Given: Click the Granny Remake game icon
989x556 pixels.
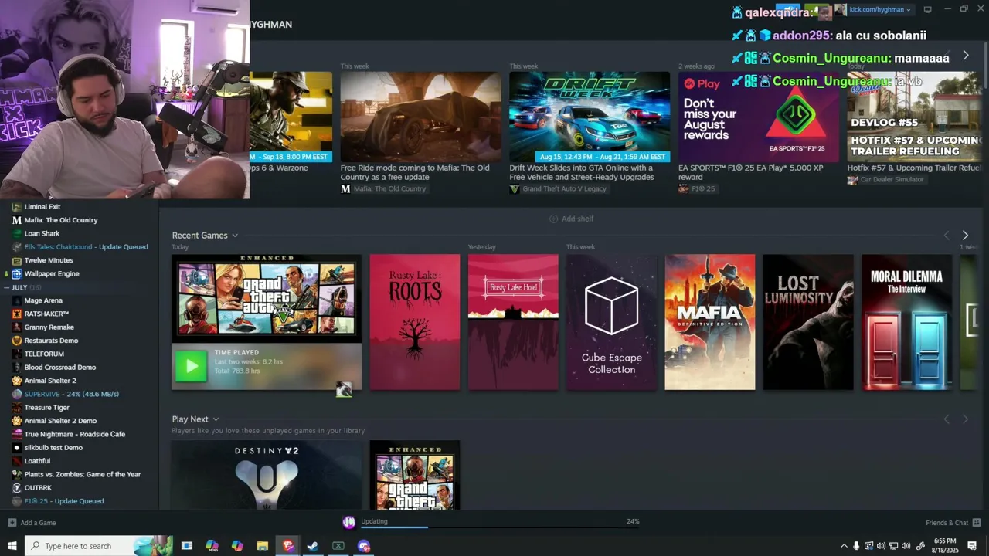Looking at the screenshot, I should click(17, 327).
